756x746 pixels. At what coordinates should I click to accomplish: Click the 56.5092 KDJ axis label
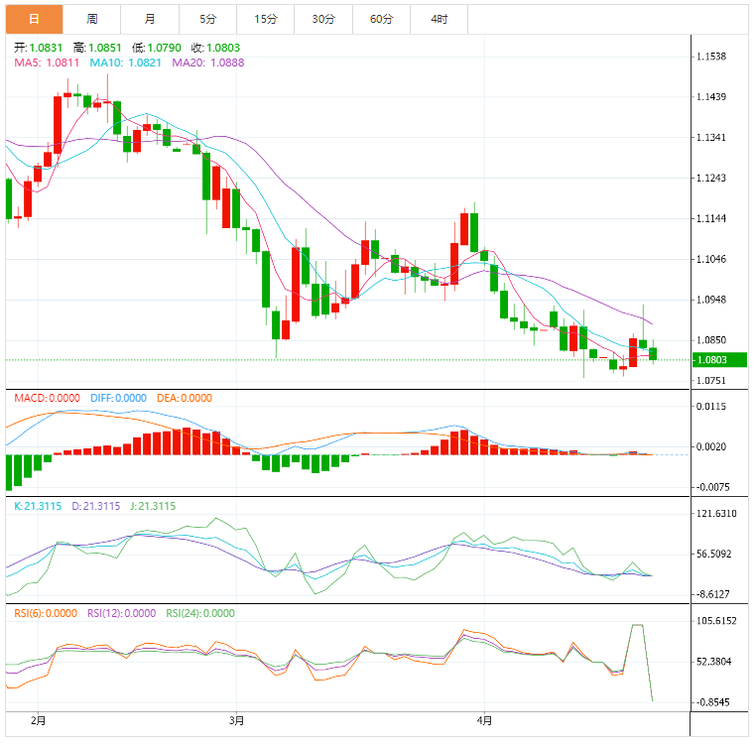coord(713,554)
